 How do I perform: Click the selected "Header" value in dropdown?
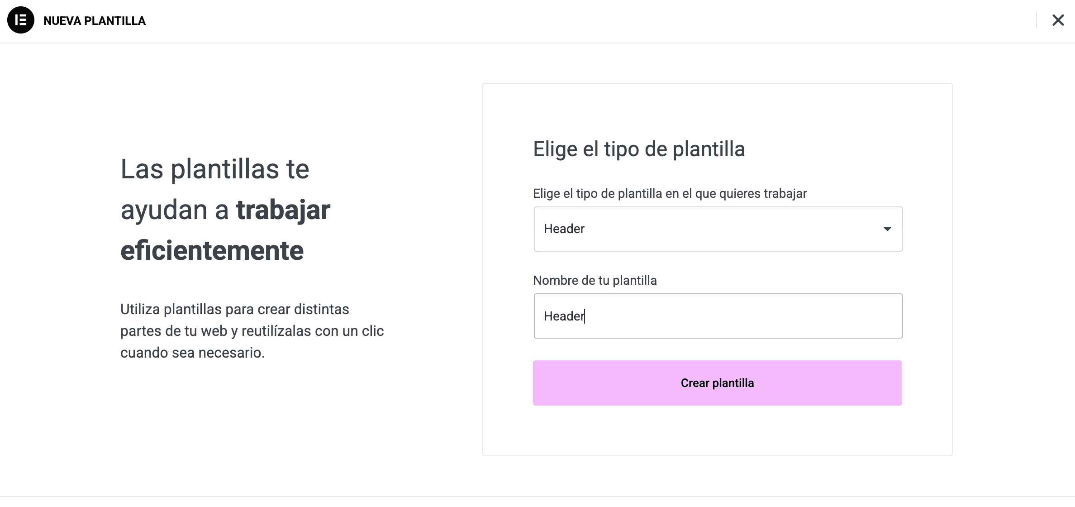point(564,229)
